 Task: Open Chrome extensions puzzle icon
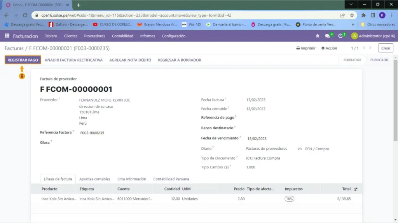tap(363, 15)
